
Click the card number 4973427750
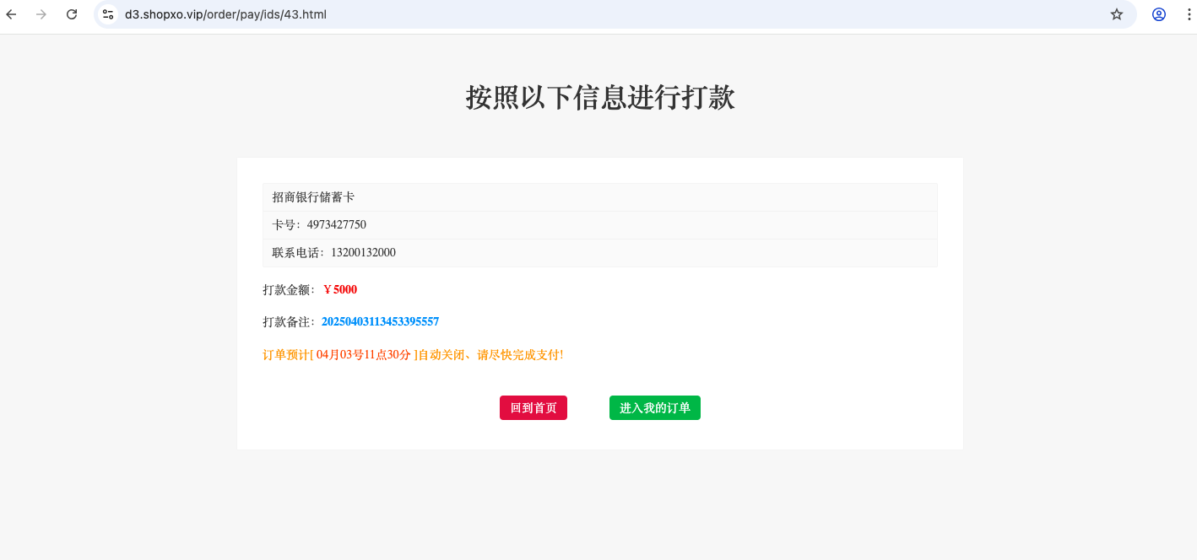click(337, 225)
